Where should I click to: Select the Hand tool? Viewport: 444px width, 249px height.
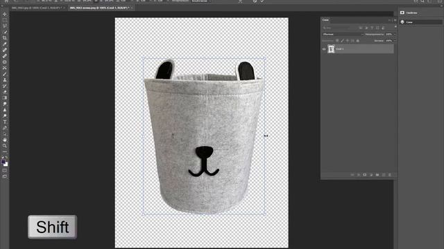[x=5, y=140]
